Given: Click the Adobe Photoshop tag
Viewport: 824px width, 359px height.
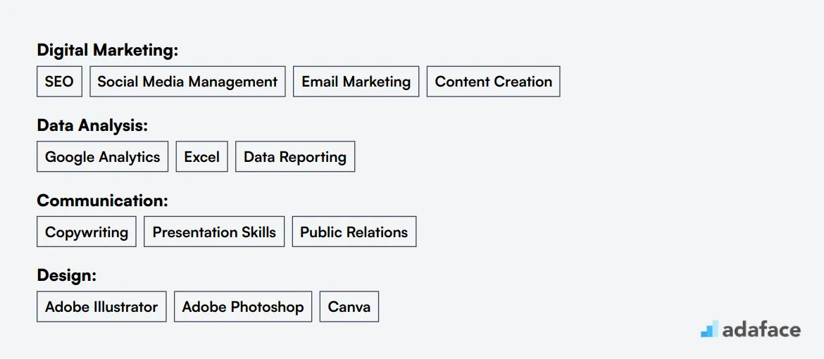Looking at the screenshot, I should (243, 307).
